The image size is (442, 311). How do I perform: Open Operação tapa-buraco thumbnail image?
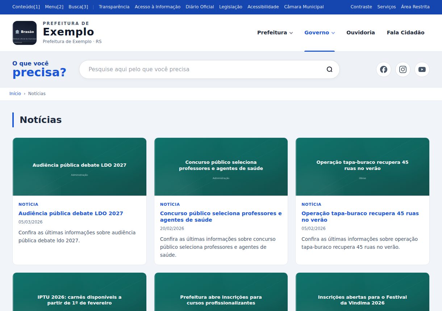coord(362,167)
